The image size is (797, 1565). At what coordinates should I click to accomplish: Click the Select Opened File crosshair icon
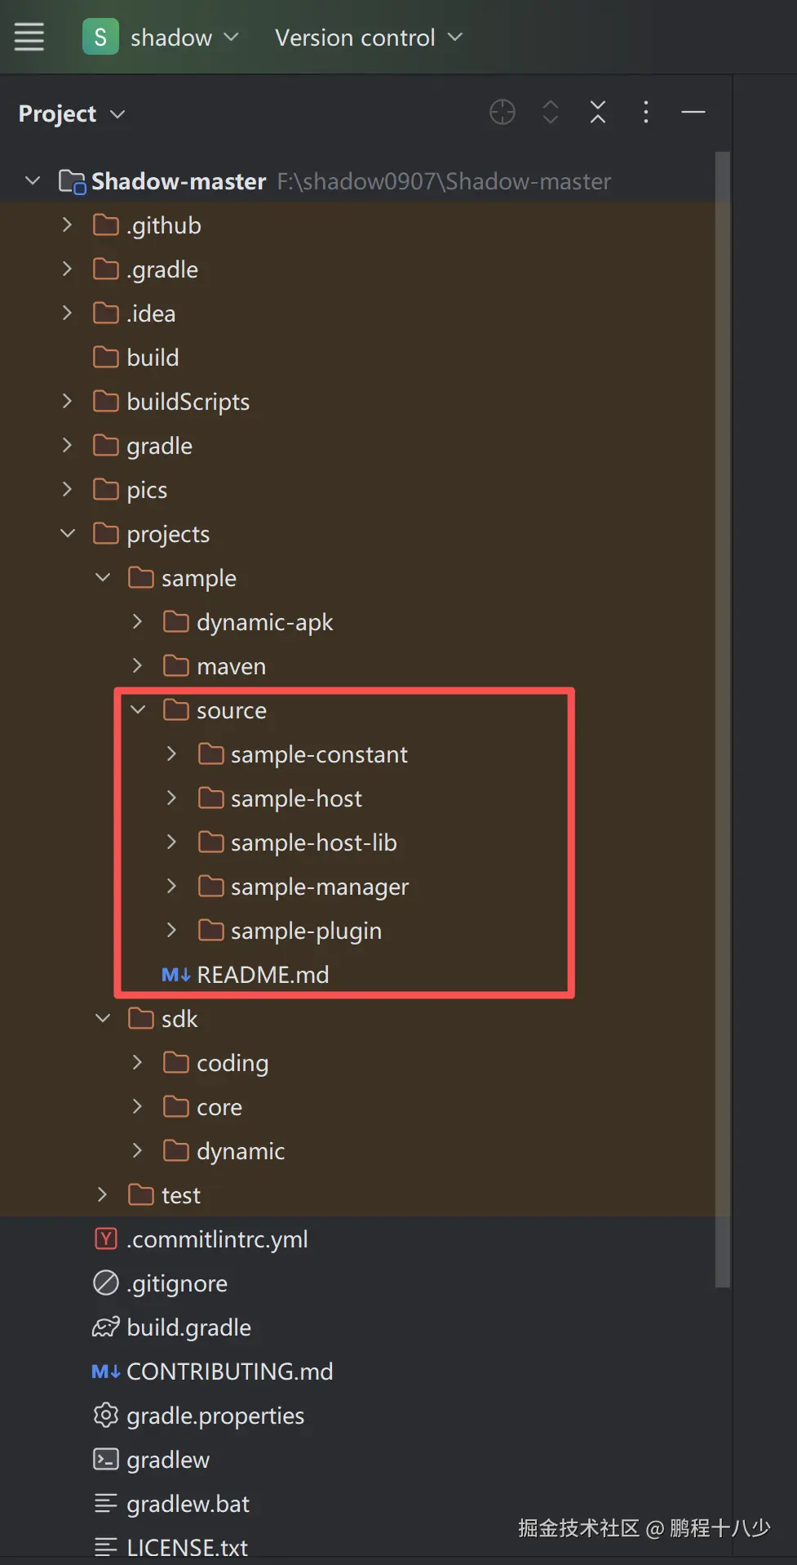[x=503, y=112]
